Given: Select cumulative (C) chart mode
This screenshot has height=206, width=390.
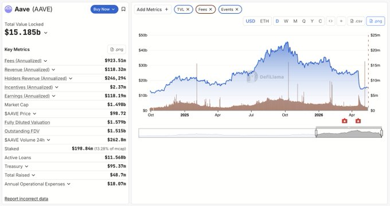Looking at the screenshot, I should tap(321, 21).
